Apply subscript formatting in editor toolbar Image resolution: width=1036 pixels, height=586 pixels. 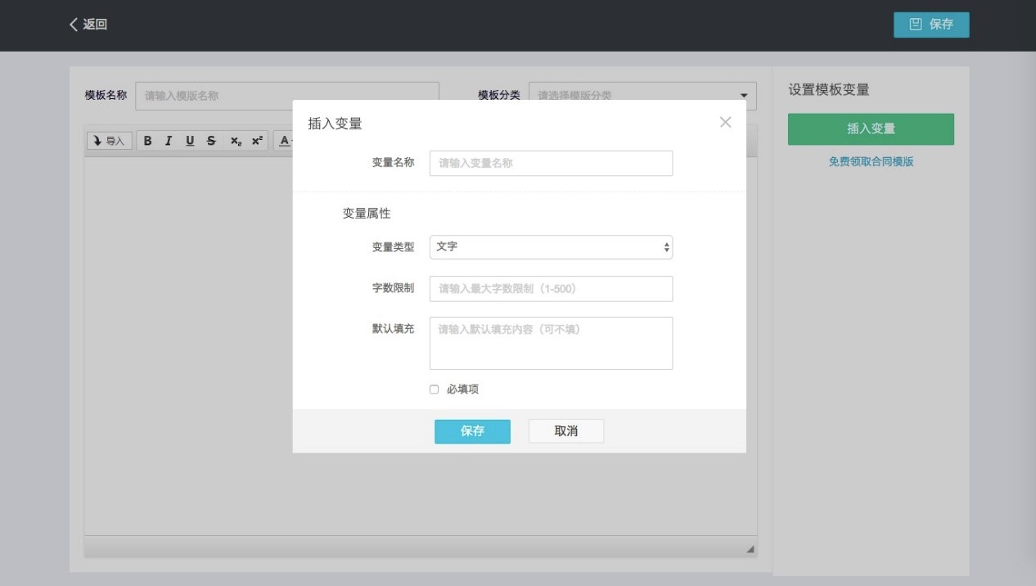click(x=235, y=141)
